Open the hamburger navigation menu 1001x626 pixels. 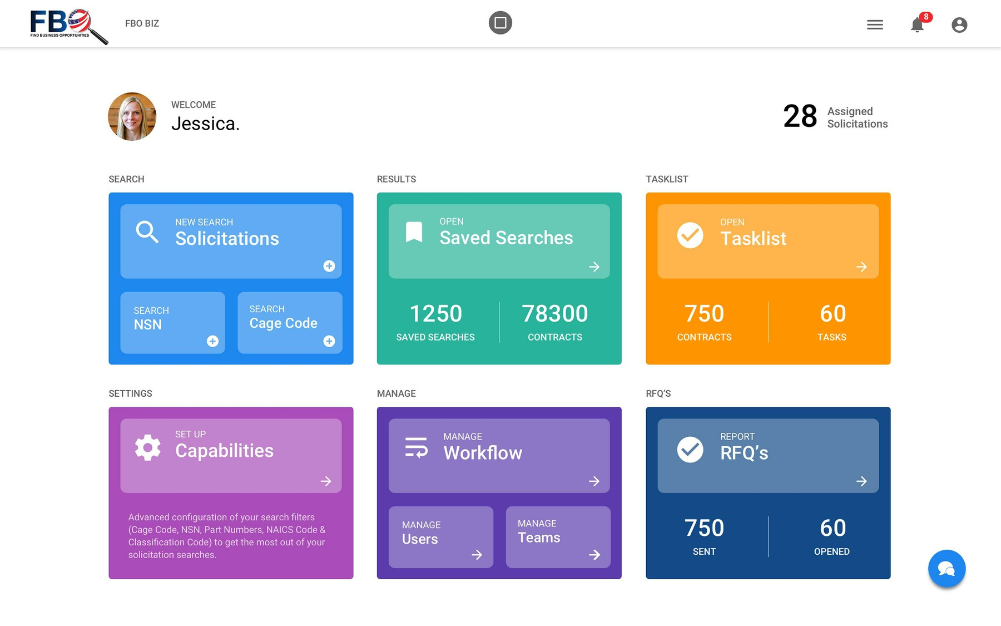click(x=875, y=24)
